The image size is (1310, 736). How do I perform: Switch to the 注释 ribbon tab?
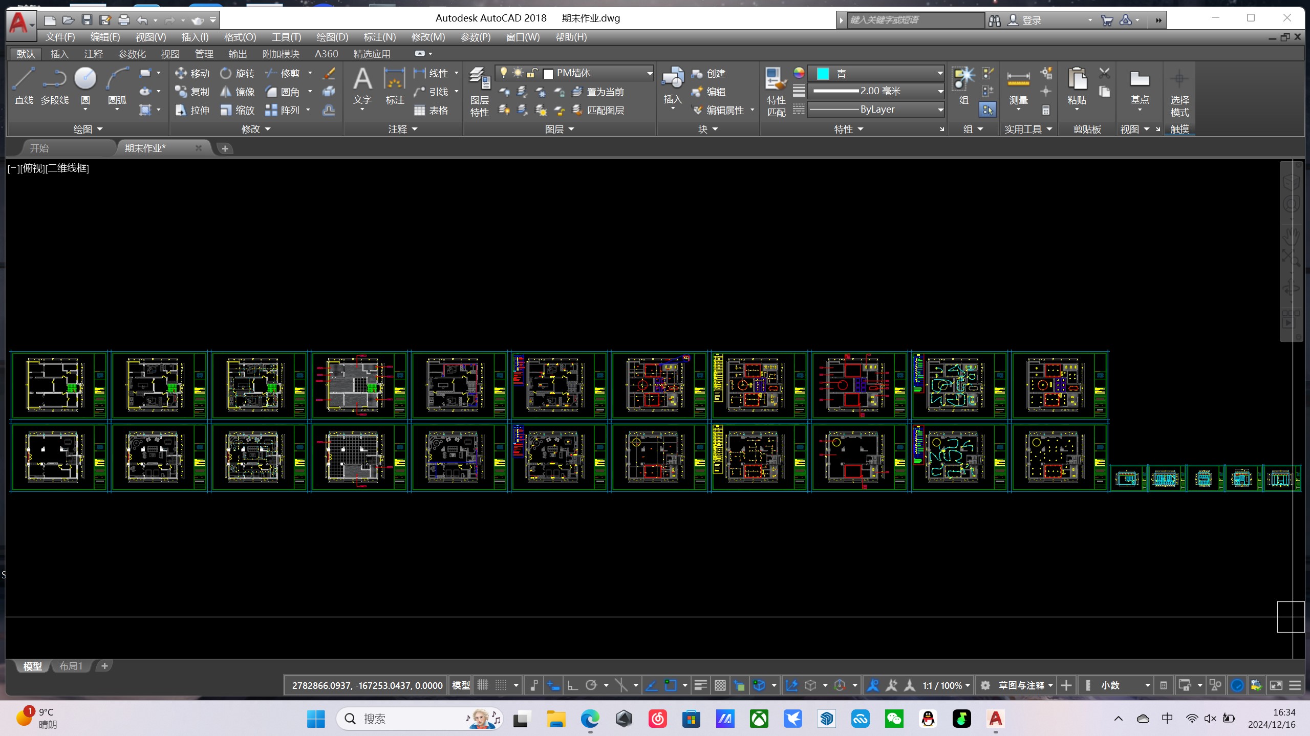[93, 54]
